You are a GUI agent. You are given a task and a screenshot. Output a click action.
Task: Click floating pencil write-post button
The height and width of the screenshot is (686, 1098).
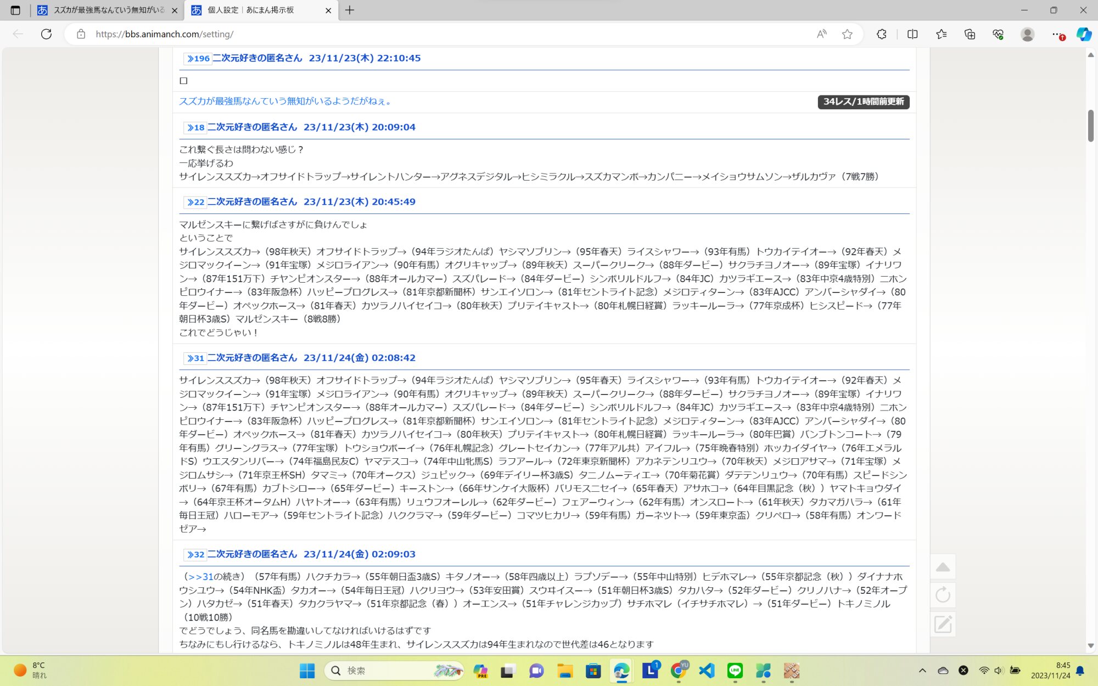tap(943, 624)
